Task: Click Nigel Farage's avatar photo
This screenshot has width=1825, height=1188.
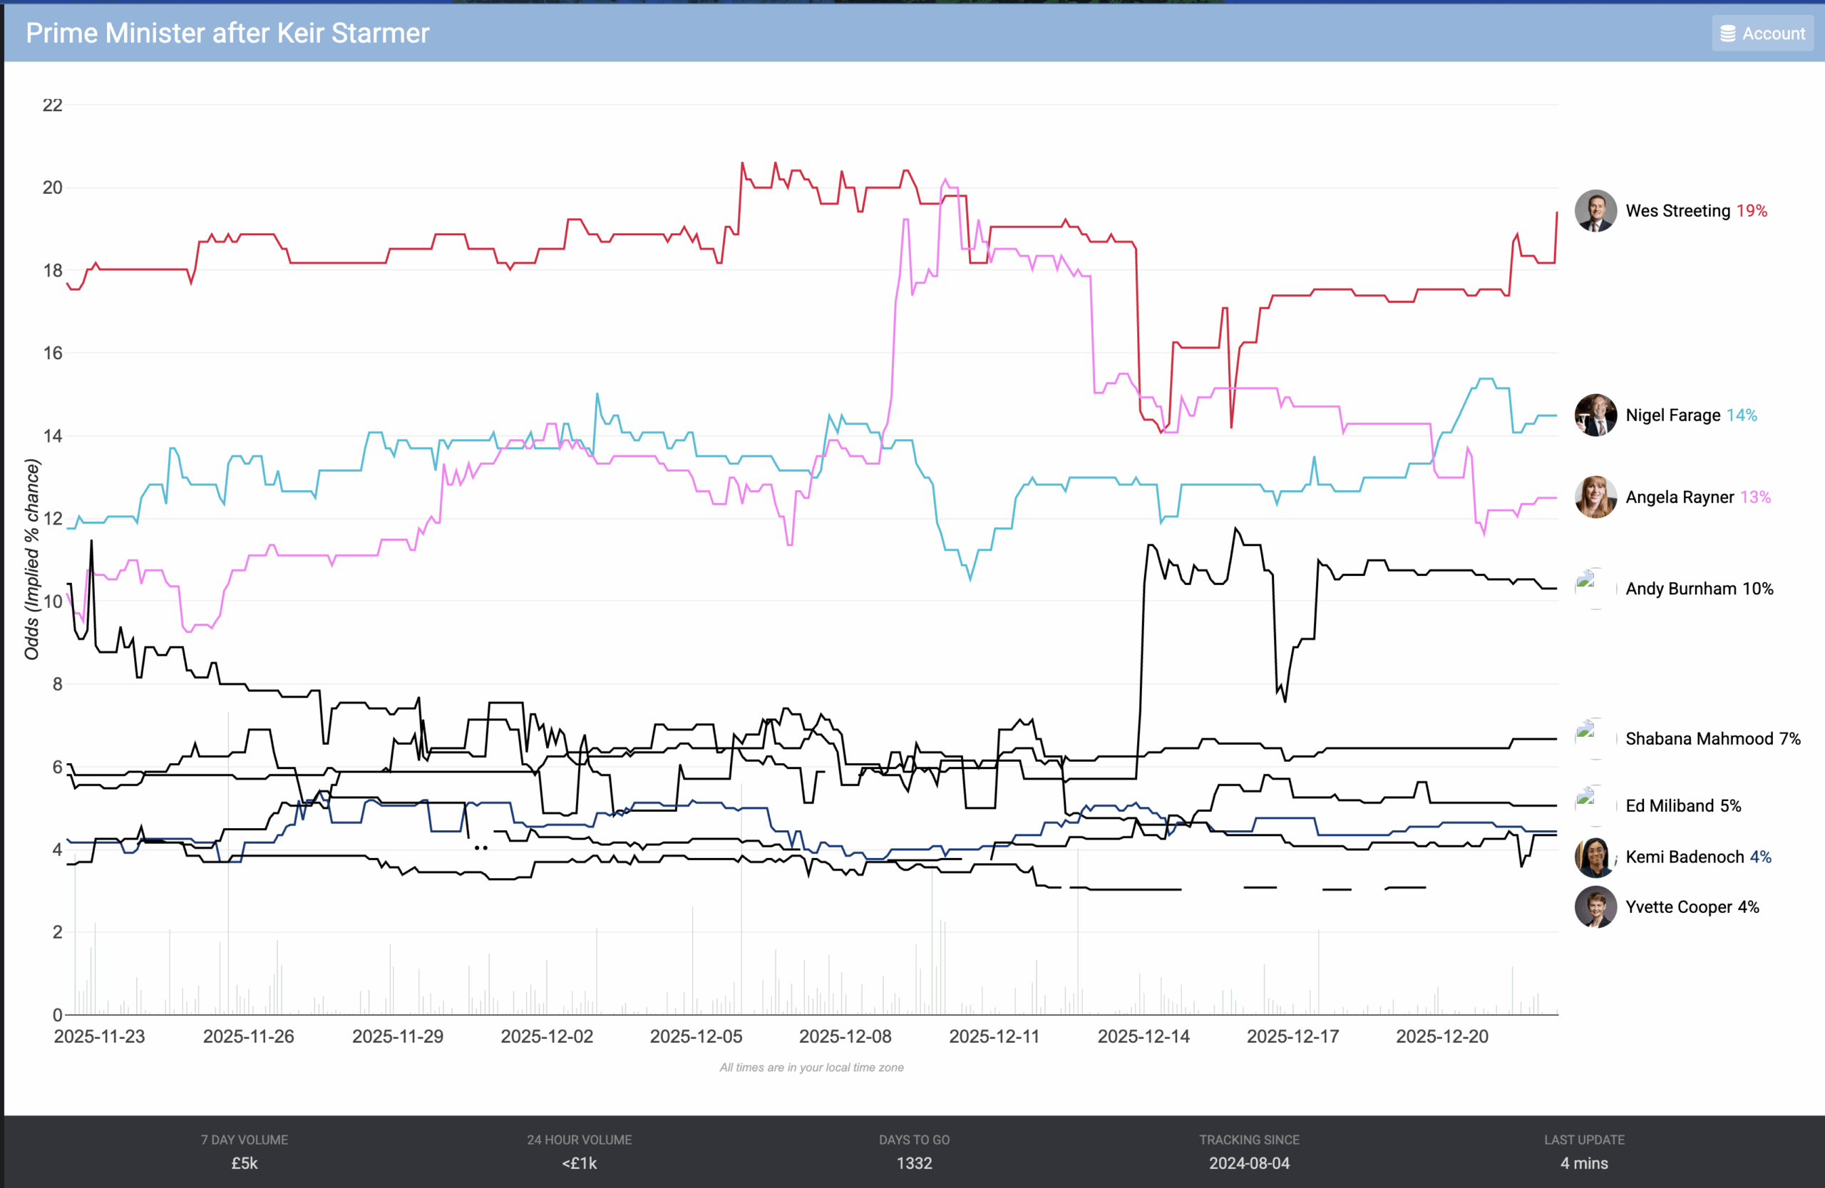Action: pos(1595,415)
